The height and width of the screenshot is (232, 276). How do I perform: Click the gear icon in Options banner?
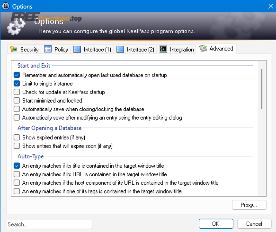pyautogui.click(x=16, y=27)
